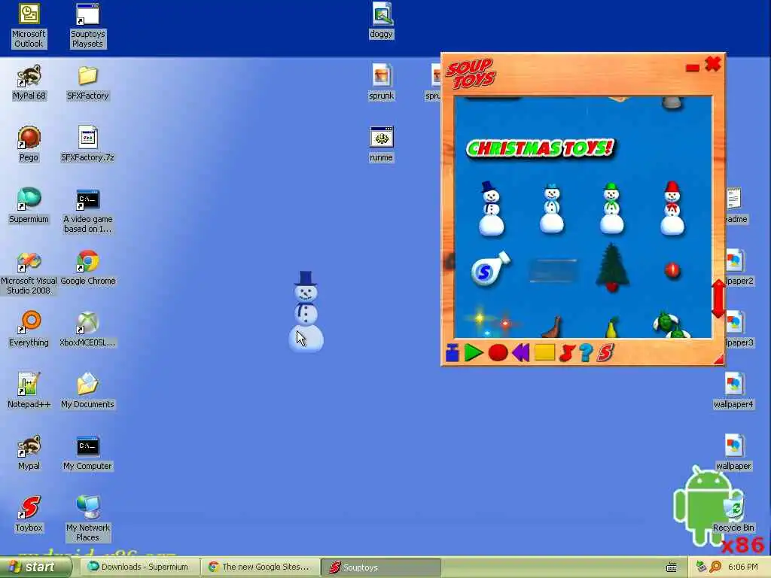The image size is (771, 578).
Task: Click the red vertical scroll arrow in toybox
Action: [718, 298]
